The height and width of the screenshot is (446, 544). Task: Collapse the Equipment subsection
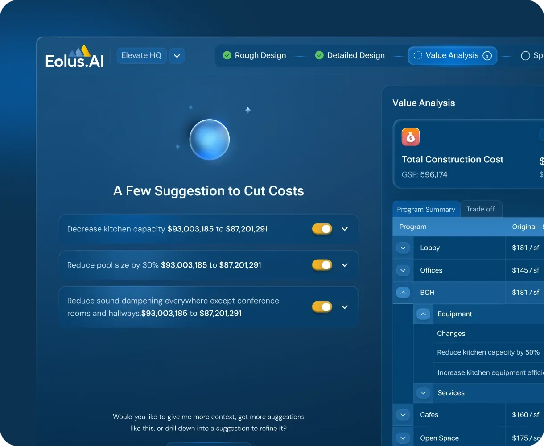(x=424, y=314)
